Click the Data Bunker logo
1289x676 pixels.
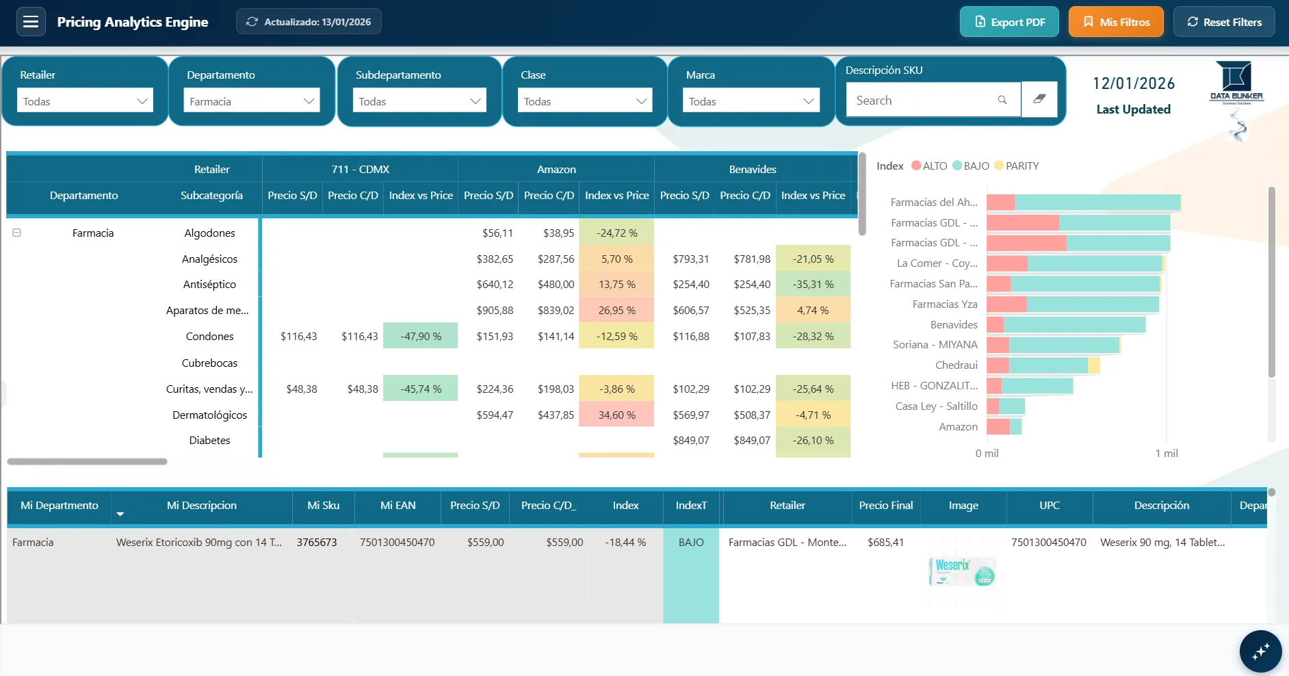point(1237,83)
